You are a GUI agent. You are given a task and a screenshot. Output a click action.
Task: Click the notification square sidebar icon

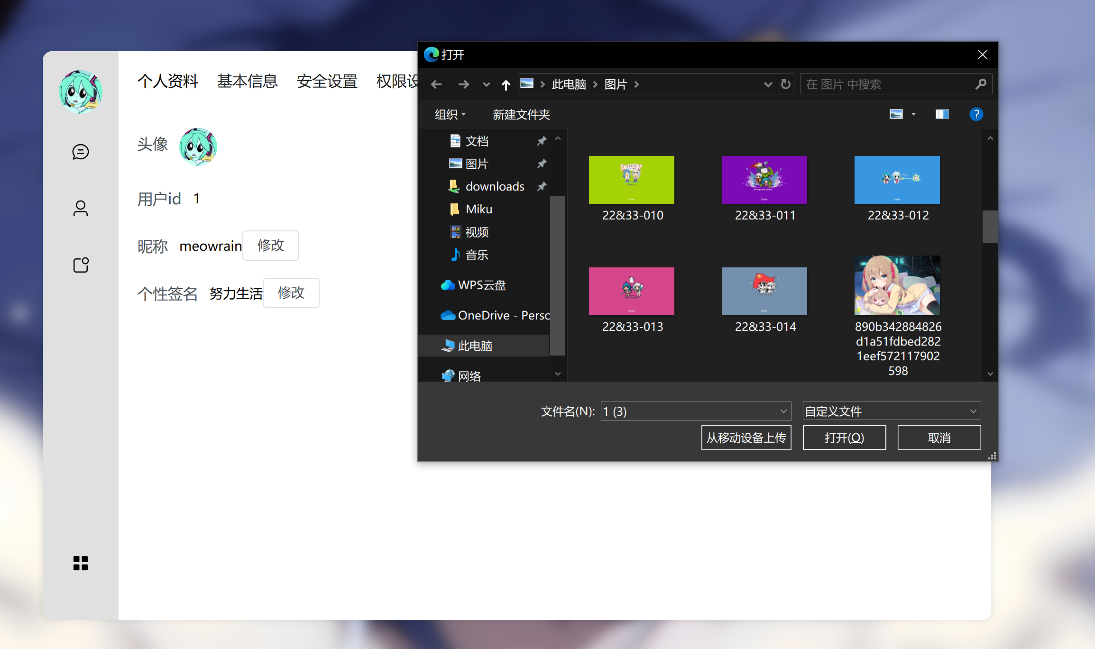pyautogui.click(x=81, y=265)
